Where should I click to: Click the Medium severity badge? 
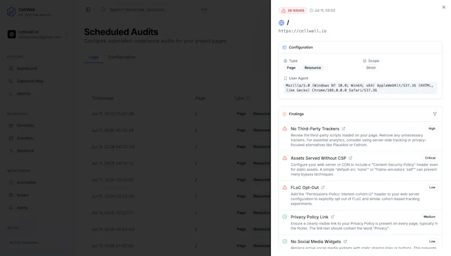(429, 217)
